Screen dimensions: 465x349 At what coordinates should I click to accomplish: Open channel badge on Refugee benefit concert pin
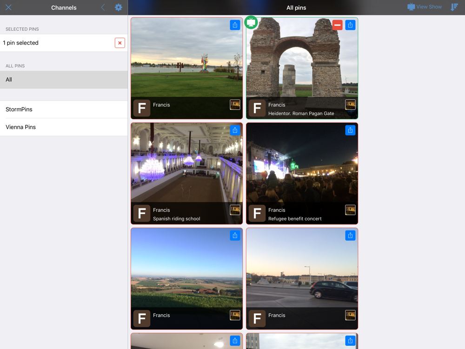coord(350,210)
